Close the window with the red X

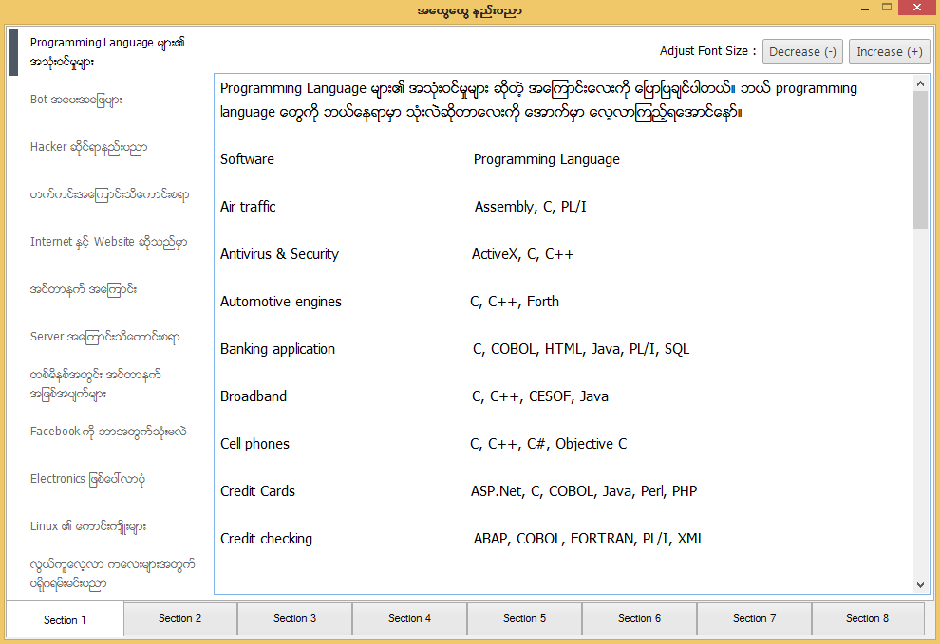coord(917,8)
